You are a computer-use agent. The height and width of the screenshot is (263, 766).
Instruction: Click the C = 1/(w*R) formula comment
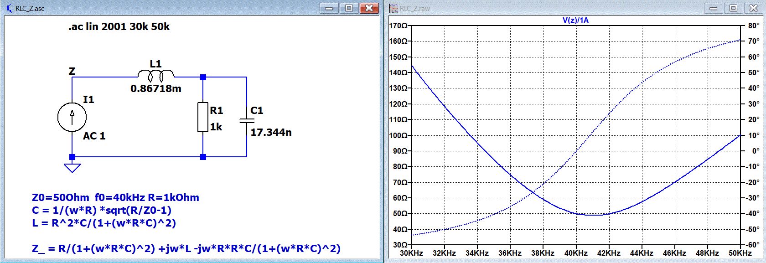tap(102, 210)
